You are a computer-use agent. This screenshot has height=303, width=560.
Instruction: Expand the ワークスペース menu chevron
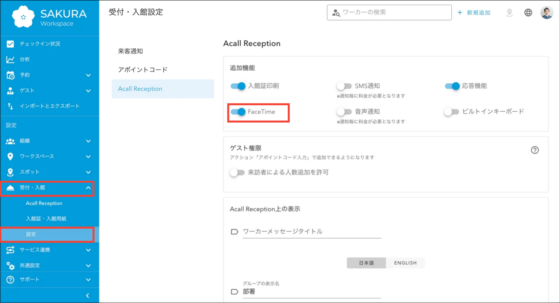tap(88, 157)
